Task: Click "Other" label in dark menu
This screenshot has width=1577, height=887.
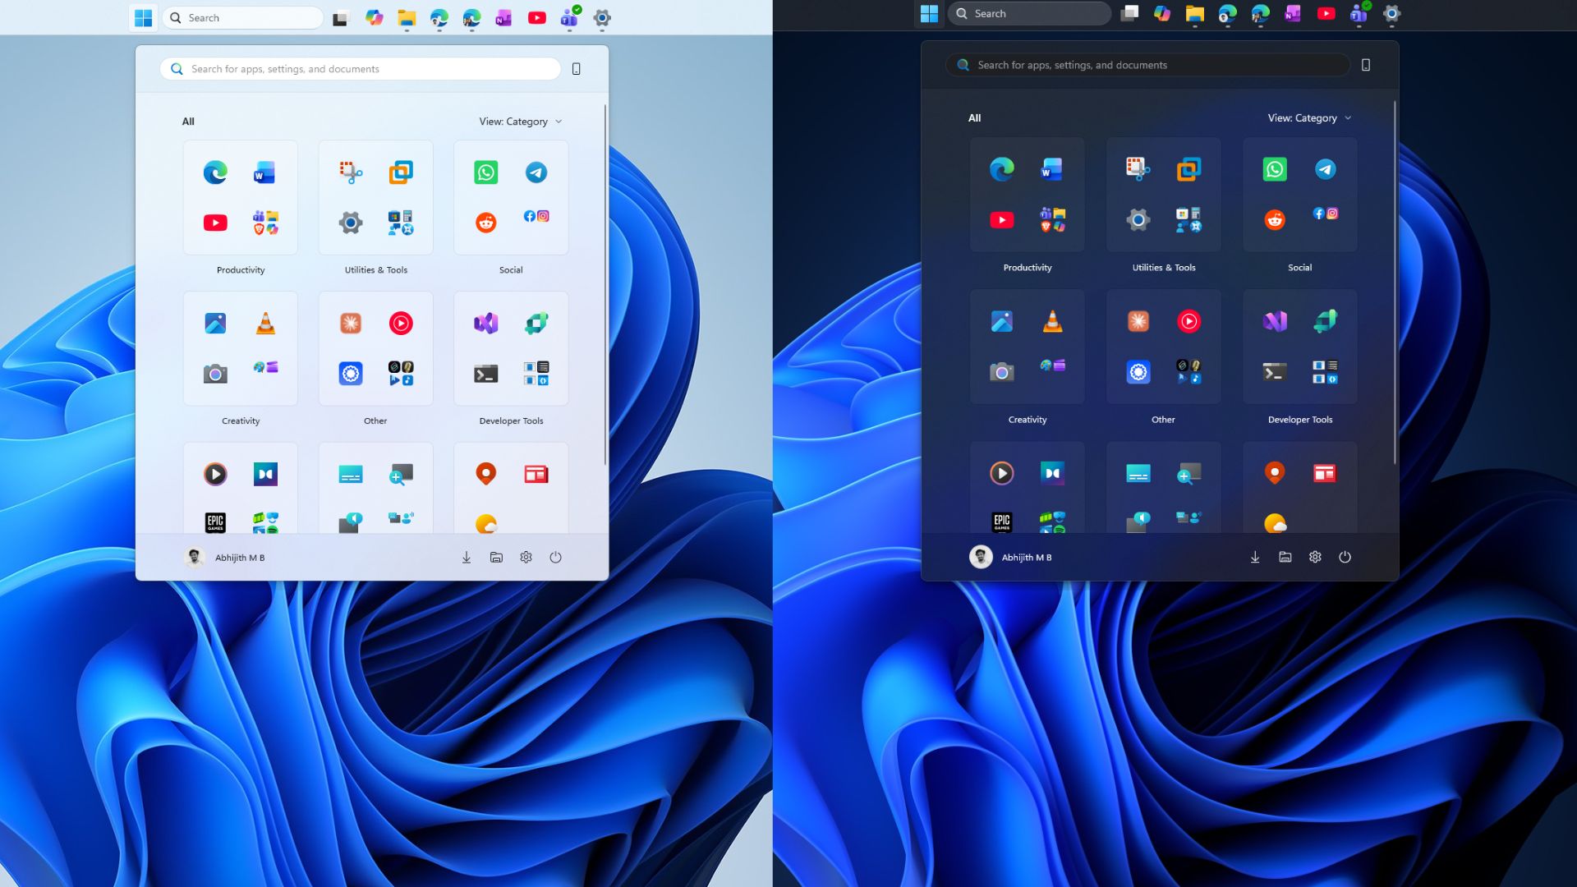Action: (x=1163, y=420)
